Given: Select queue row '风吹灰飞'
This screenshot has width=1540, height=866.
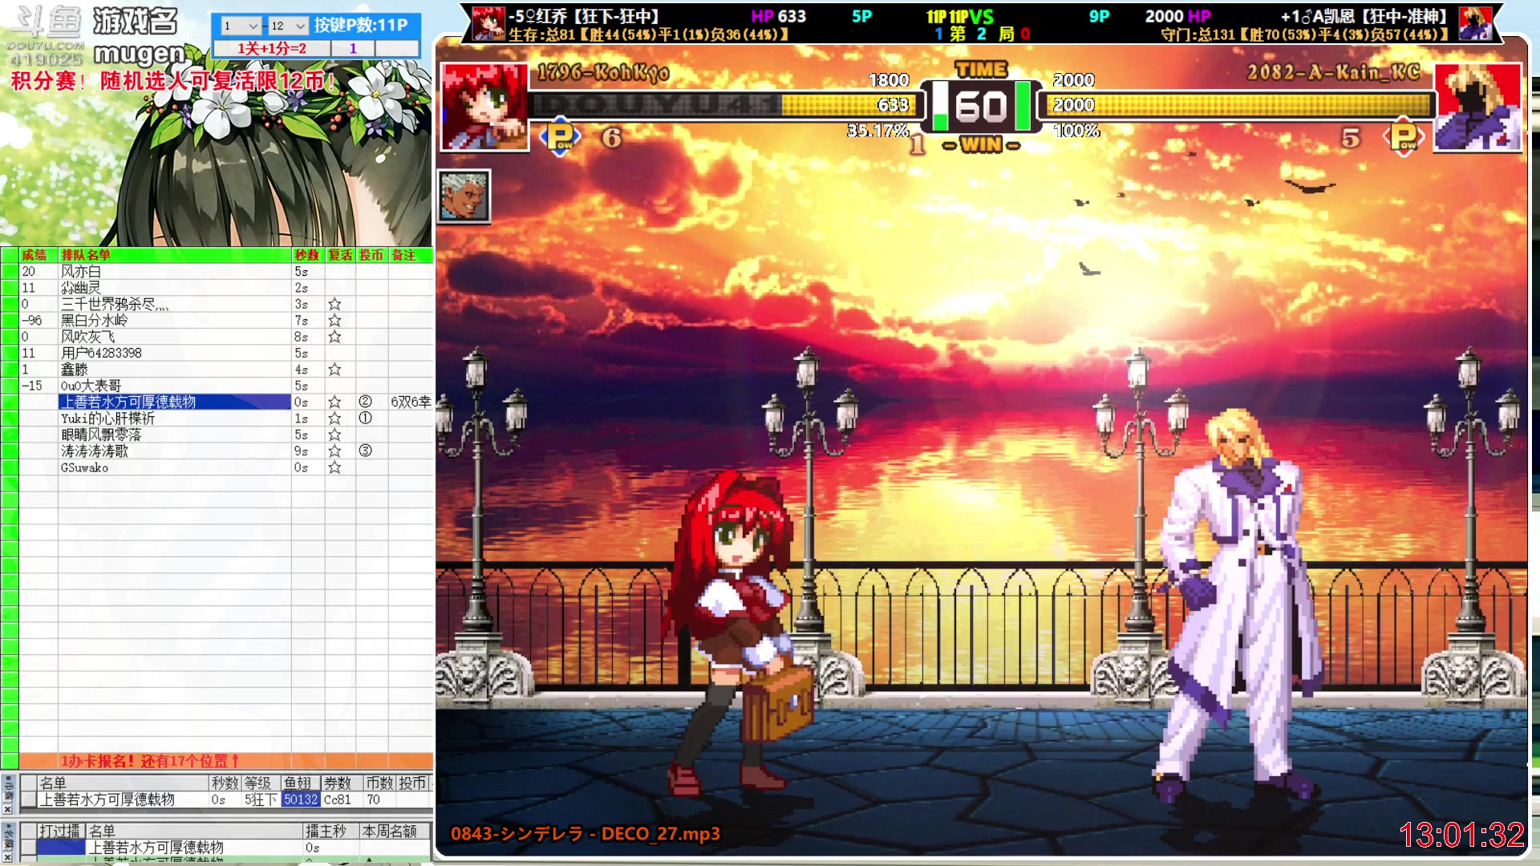Looking at the screenshot, I should tap(175, 337).
